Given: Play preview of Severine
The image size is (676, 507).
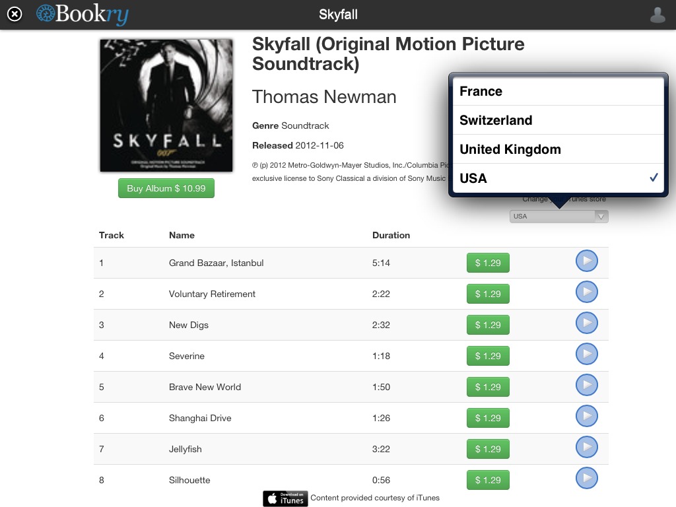Looking at the screenshot, I should 586,354.
